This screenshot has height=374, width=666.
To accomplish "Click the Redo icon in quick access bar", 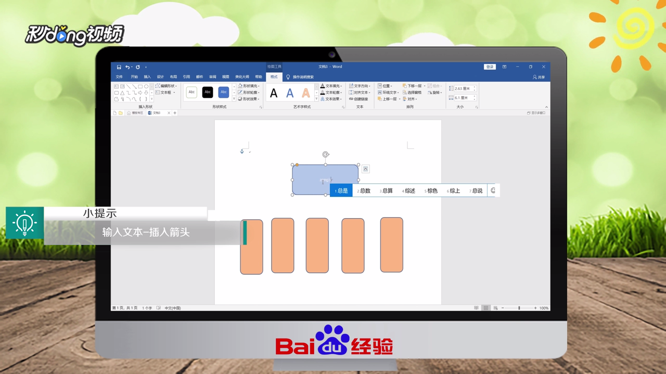I will (x=138, y=67).
